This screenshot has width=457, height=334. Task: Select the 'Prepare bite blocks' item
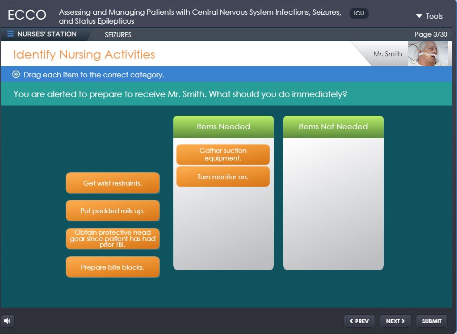point(113,267)
